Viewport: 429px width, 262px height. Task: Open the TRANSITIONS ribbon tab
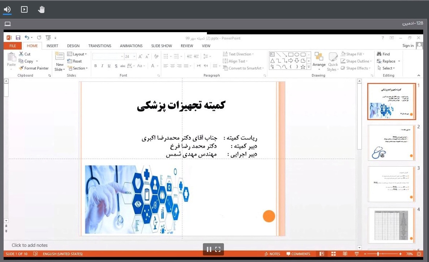point(100,46)
